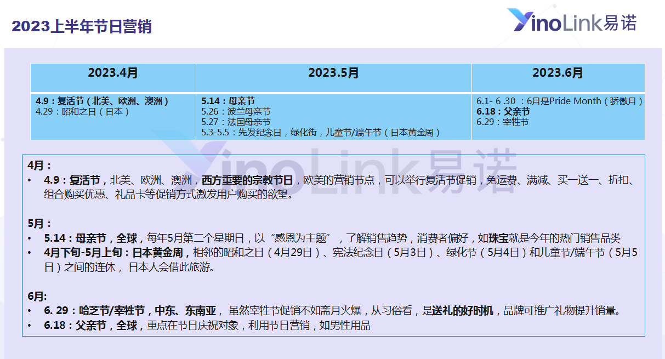Image resolution: width=665 pixels, height=359 pixels.
Task: Select the 4.29：昭和之日 table entry
Action: pyautogui.click(x=83, y=111)
